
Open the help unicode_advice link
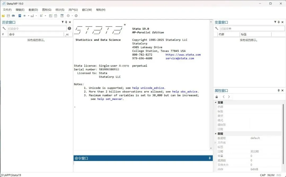tap(149, 88)
